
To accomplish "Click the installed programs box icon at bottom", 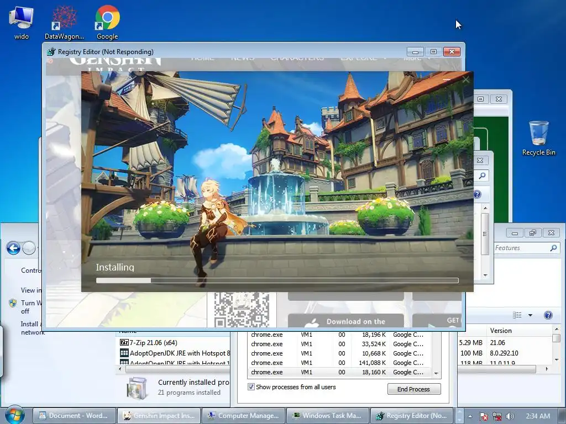I will tap(138, 388).
